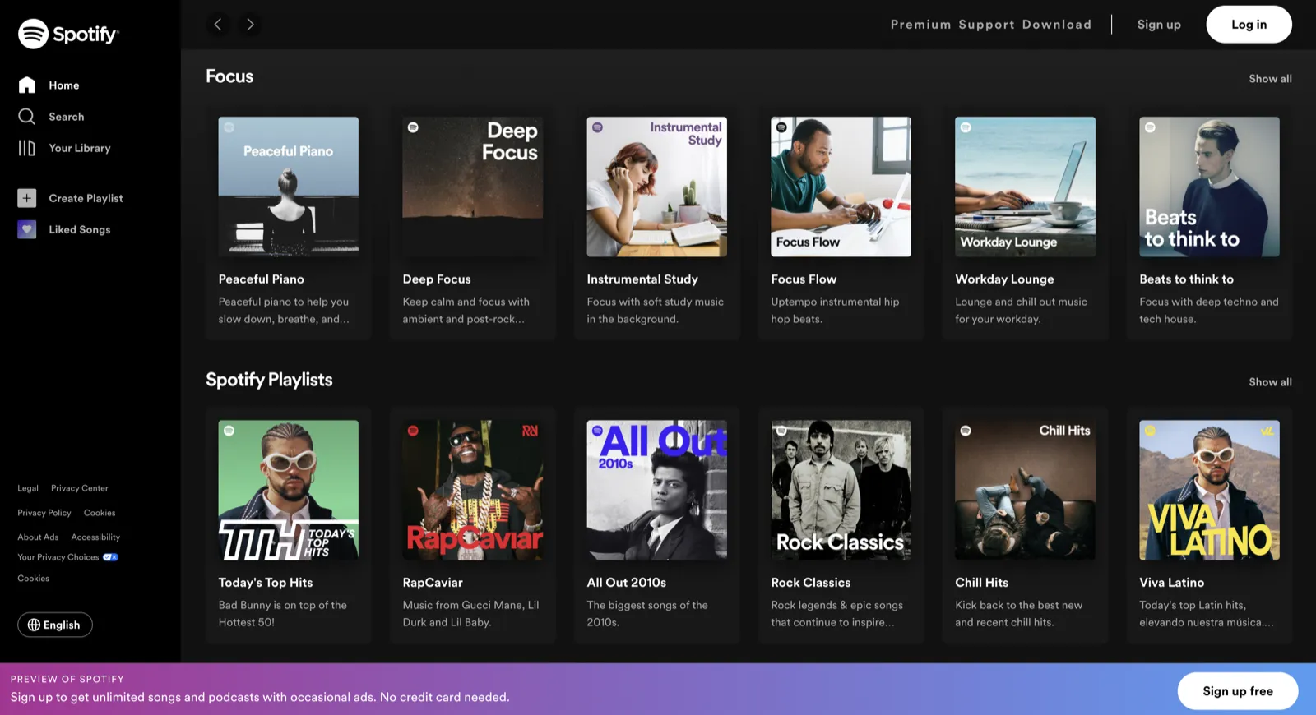Click the Spotify logo

[x=68, y=34]
